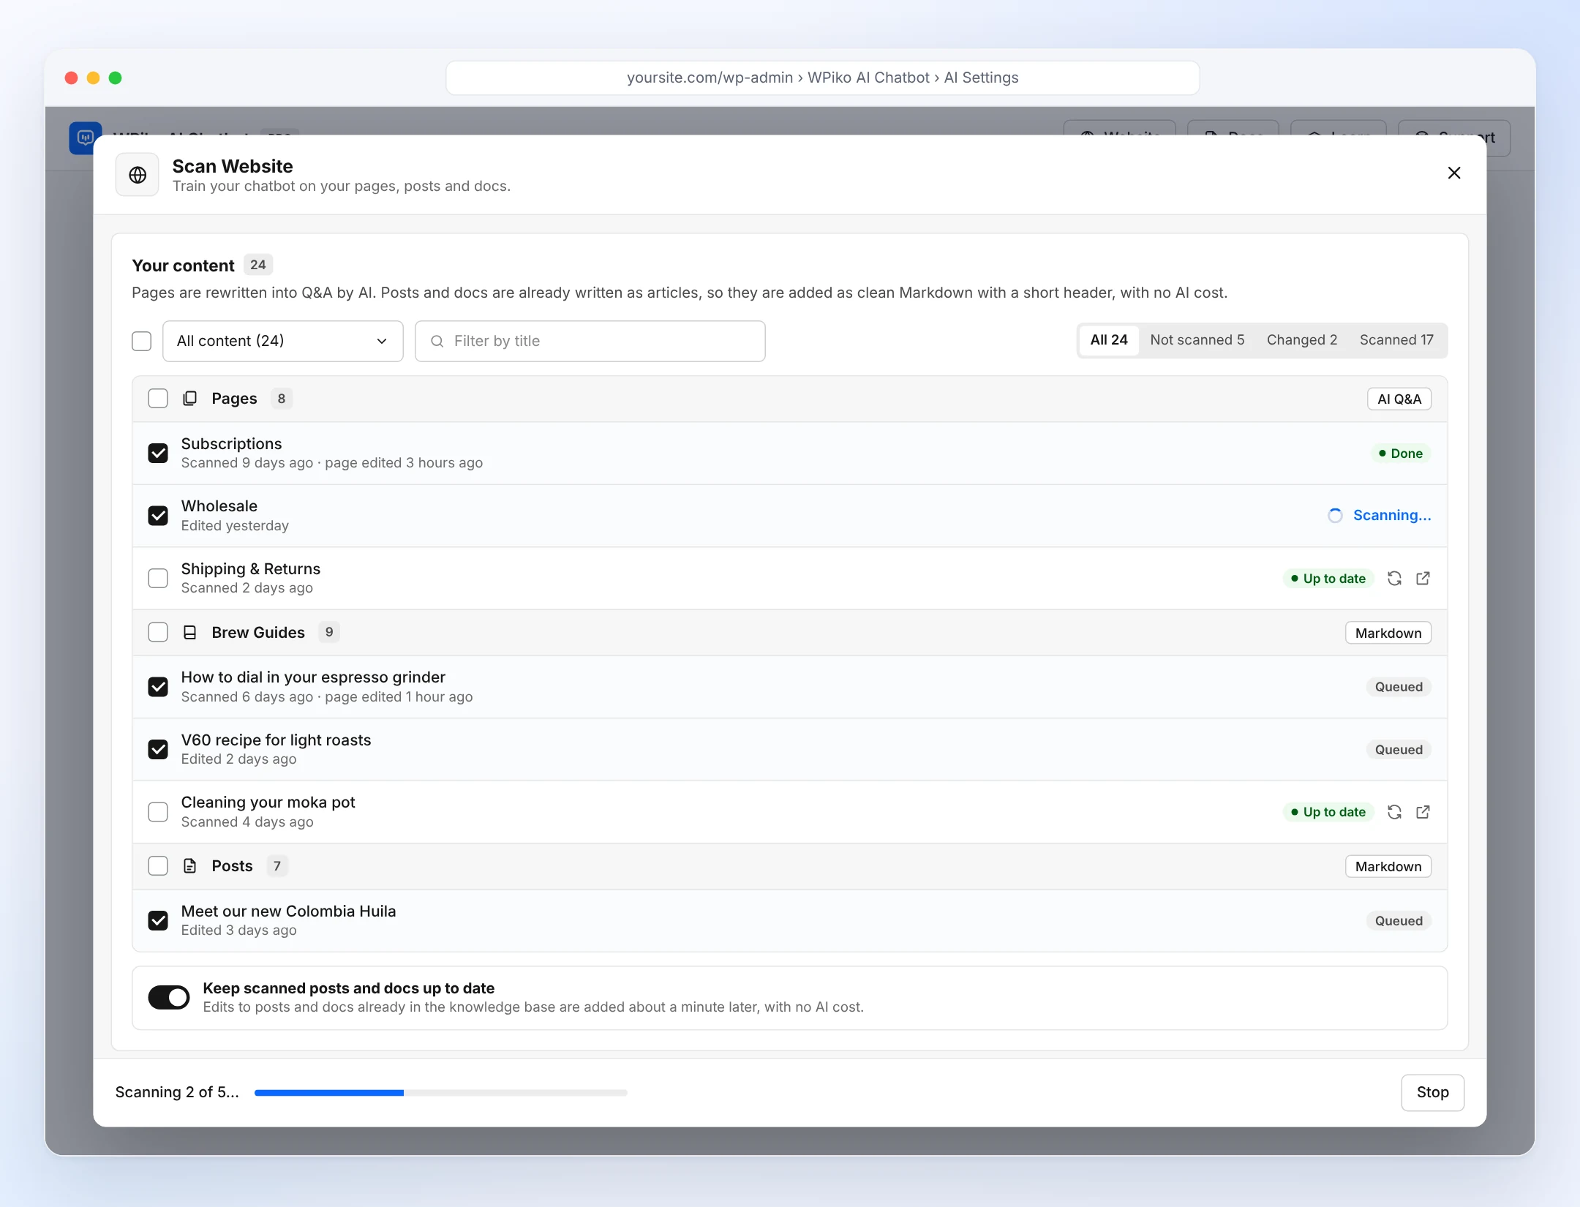This screenshot has height=1207, width=1580.
Task: Focus the Filter by title field
Action: (x=590, y=342)
